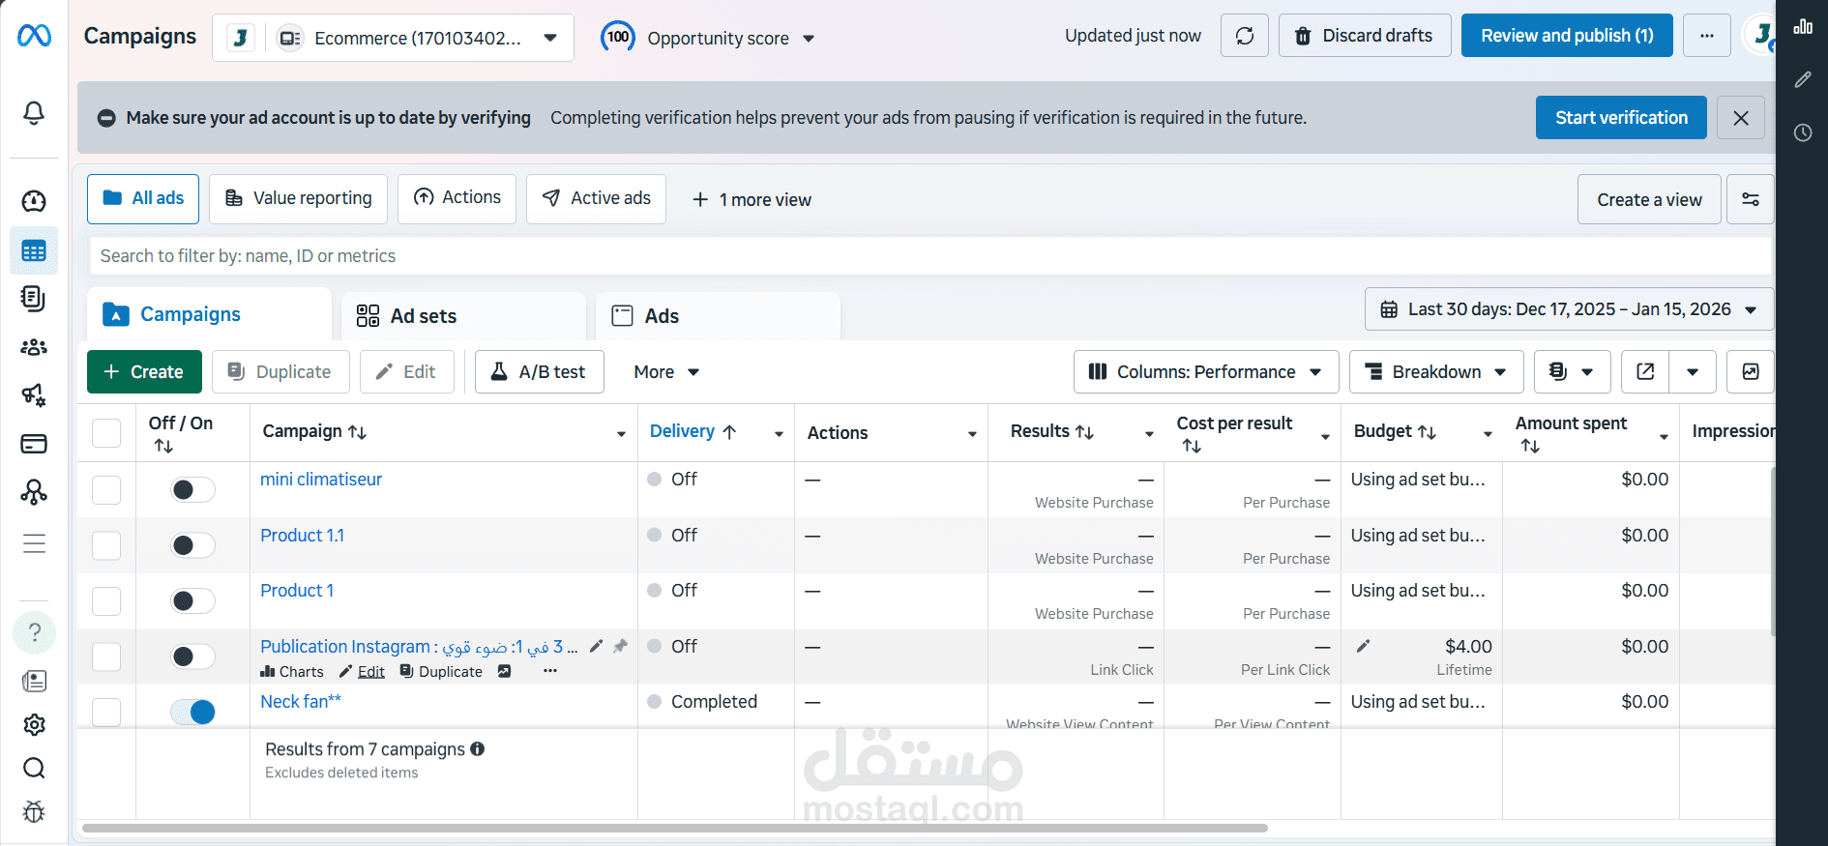This screenshot has width=1828, height=846.
Task: Open Audiences people icon in sidebar
Action: tap(34, 347)
